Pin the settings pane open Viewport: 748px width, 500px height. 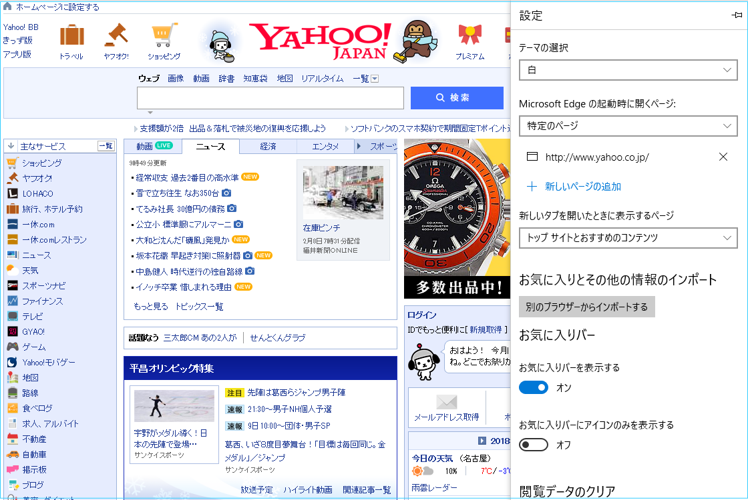tap(737, 16)
